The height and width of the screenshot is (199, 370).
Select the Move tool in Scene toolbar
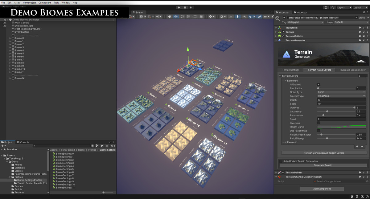pyautogui.click(x=176, y=17)
